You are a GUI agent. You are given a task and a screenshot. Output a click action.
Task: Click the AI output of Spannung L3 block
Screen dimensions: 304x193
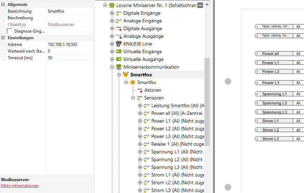click(x=298, y=112)
